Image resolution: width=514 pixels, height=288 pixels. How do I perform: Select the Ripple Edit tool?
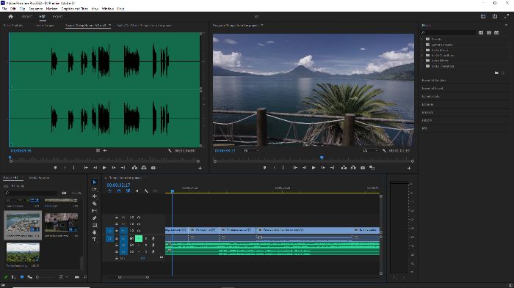[x=95, y=196]
